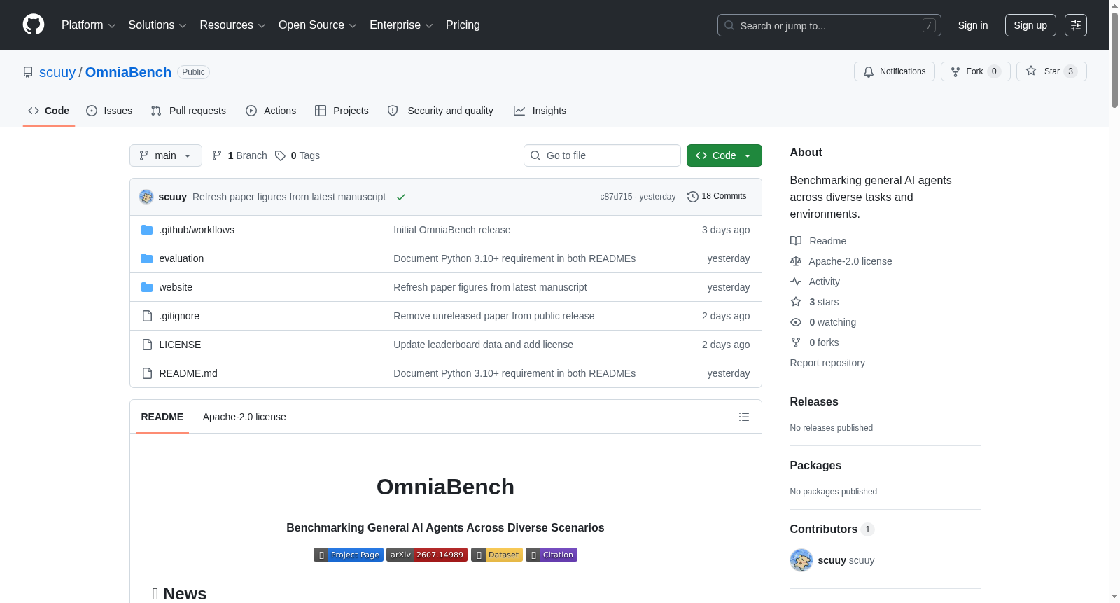Viewport: 1120px width, 603px height.
Task: Click the Sign in link
Action: (973, 25)
